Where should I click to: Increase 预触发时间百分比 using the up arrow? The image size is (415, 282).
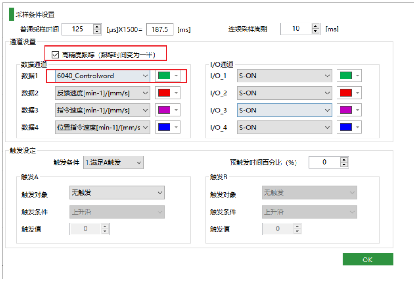tap(344, 160)
